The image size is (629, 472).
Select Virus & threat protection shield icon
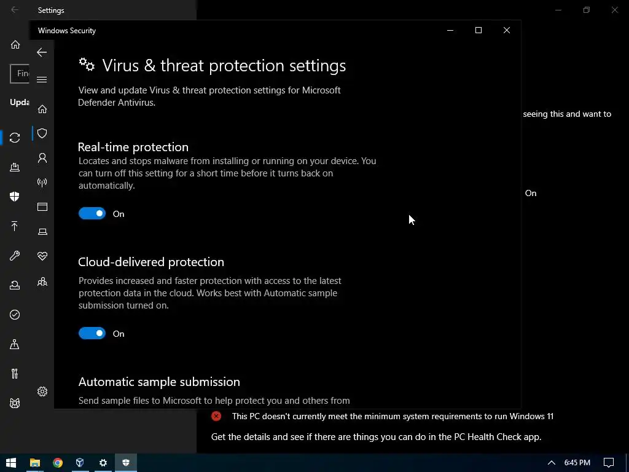(42, 133)
